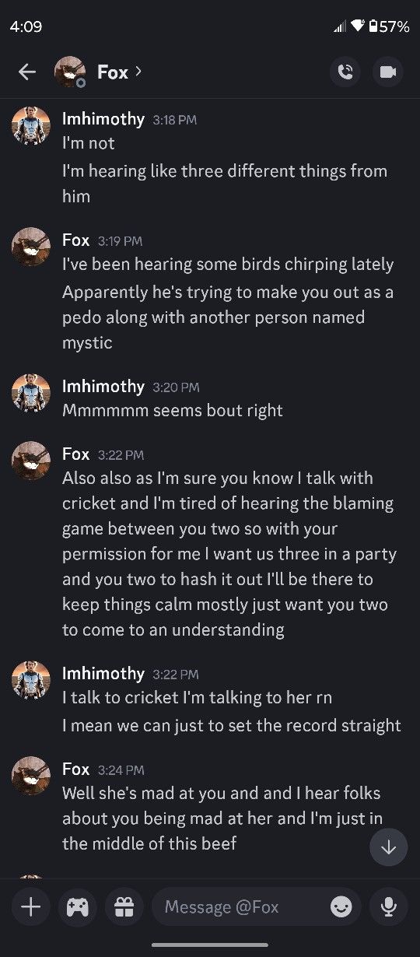Tap the back arrow to leave chat
420x957 pixels.
(x=27, y=72)
